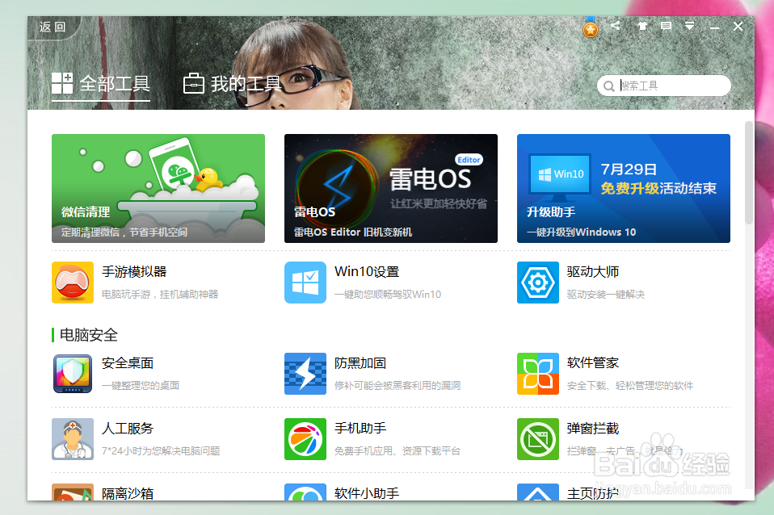Open 驱动大师 gear icon
This screenshot has width=774, height=515.
click(538, 283)
